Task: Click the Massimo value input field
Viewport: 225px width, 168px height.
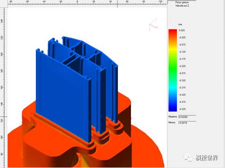Action: click(187, 117)
